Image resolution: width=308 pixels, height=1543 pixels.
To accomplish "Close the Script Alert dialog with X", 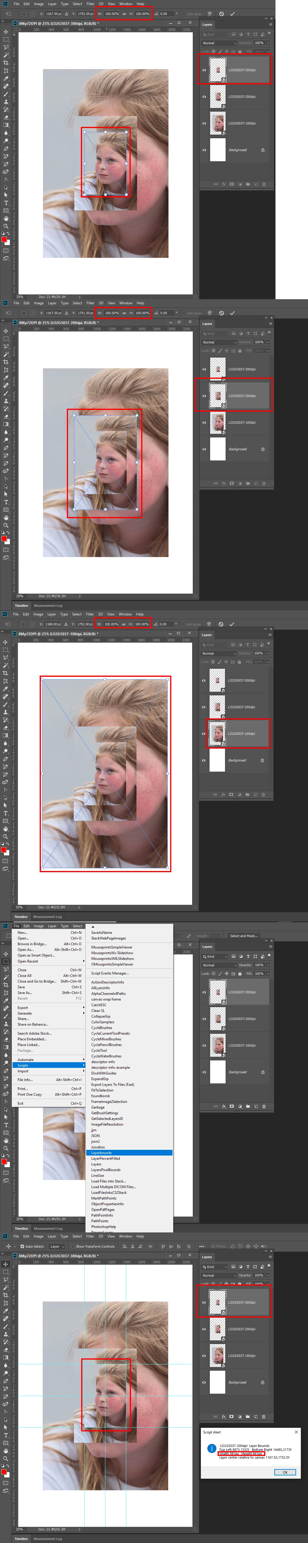I will point(295,1432).
